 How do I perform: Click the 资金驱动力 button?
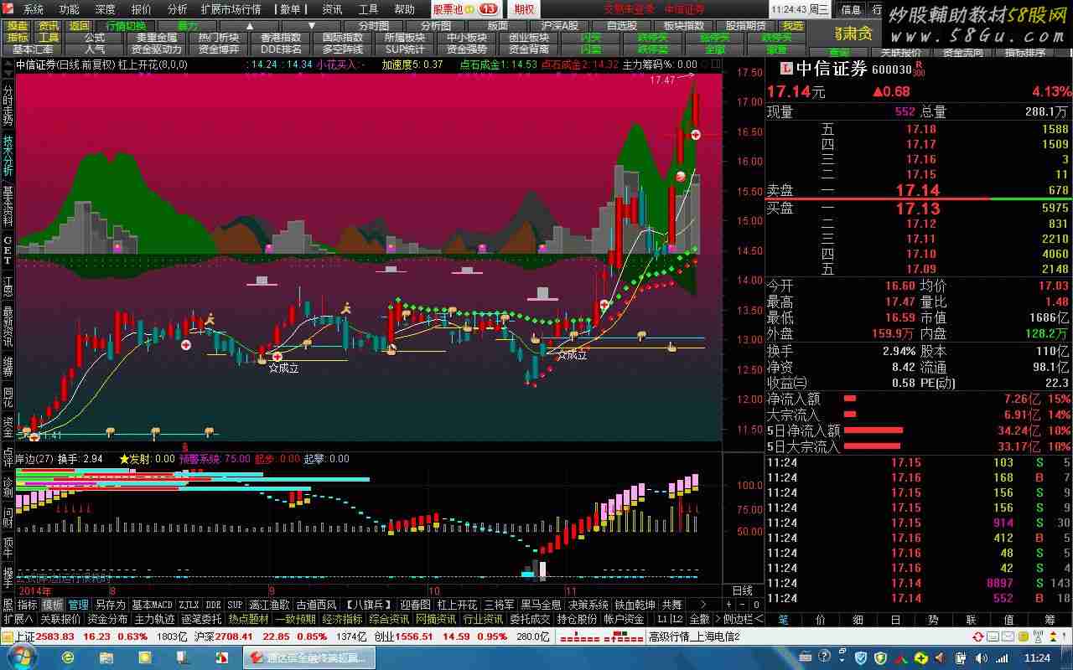[157, 49]
